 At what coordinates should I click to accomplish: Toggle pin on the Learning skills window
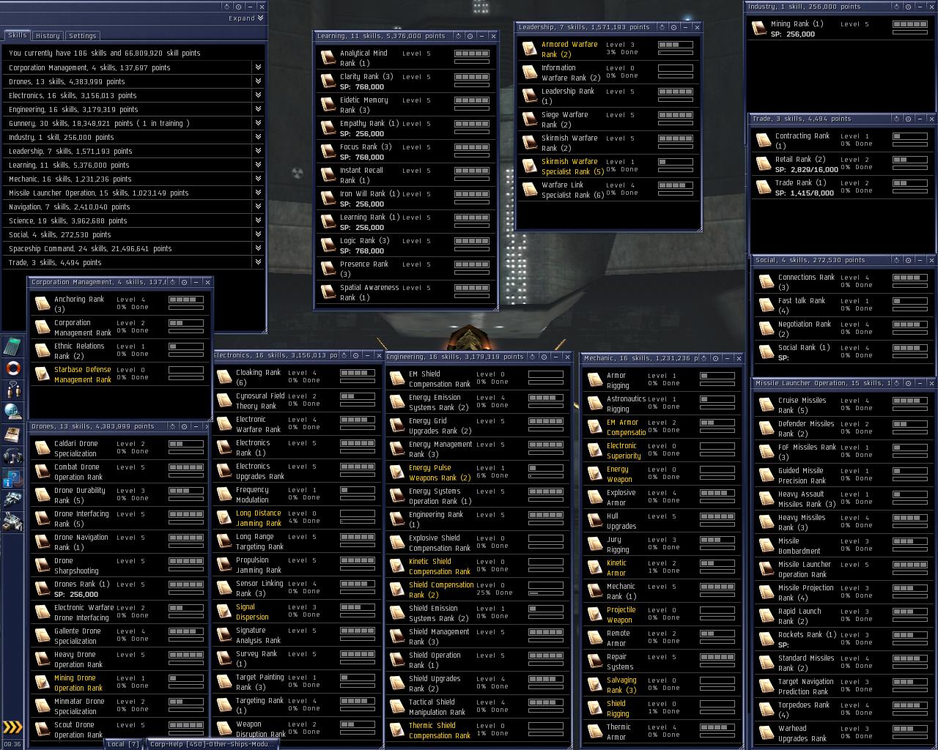(470, 36)
